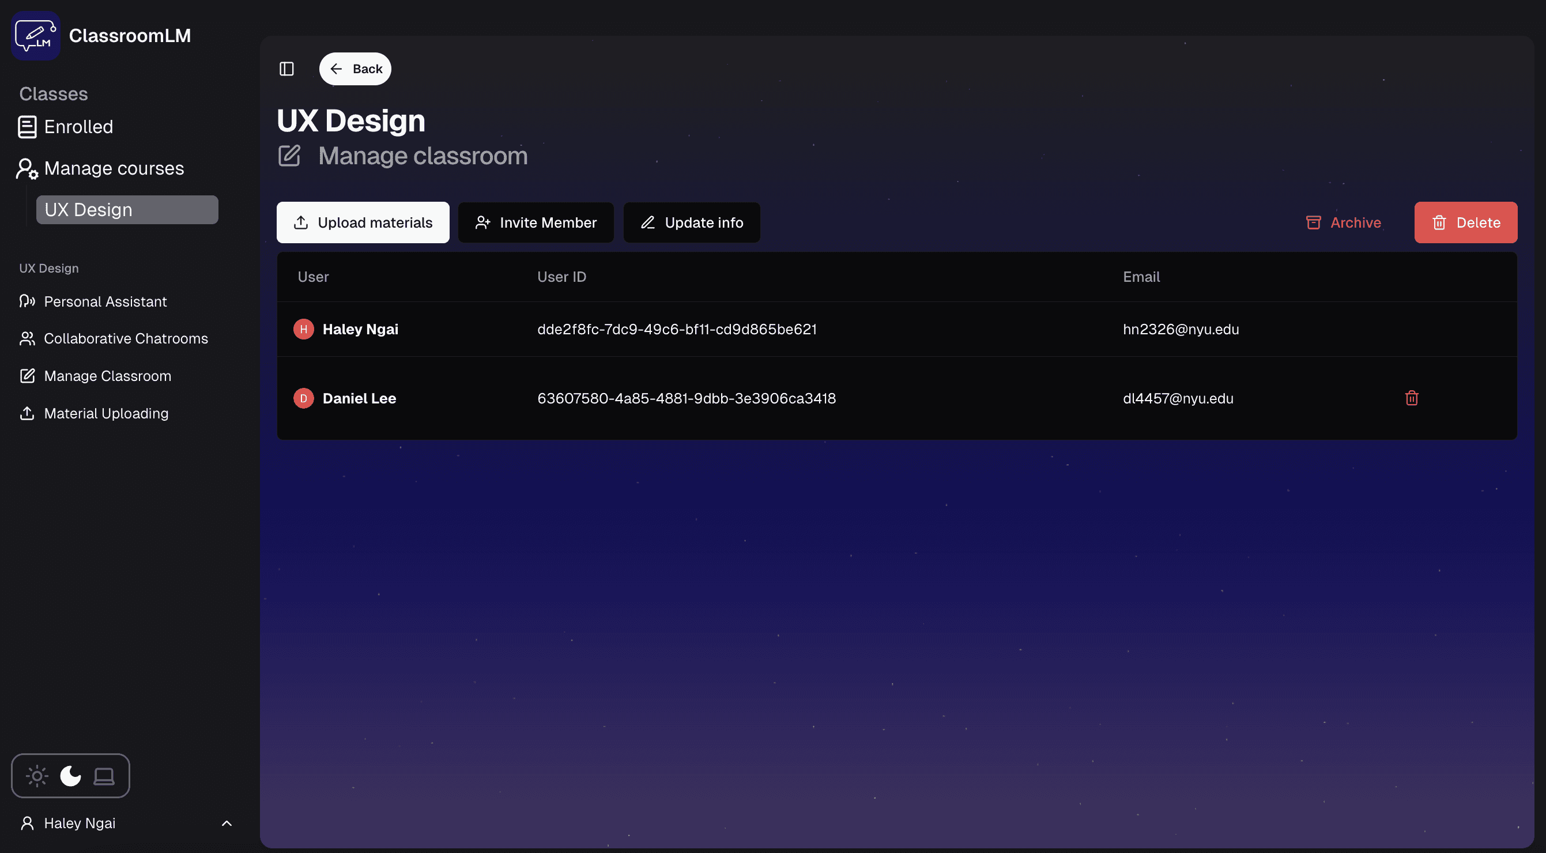This screenshot has height=853, width=1546.
Task: Open Personal Assistant from sidebar
Action: (105, 302)
